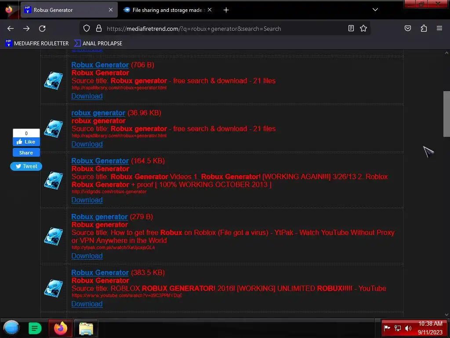Viewport: 450px width, 338px height.
Task: Click the network tray icon
Action: pyautogui.click(x=397, y=328)
